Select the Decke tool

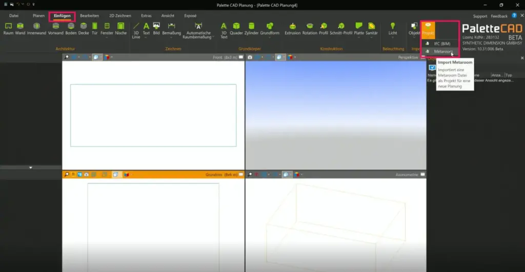(x=84, y=29)
